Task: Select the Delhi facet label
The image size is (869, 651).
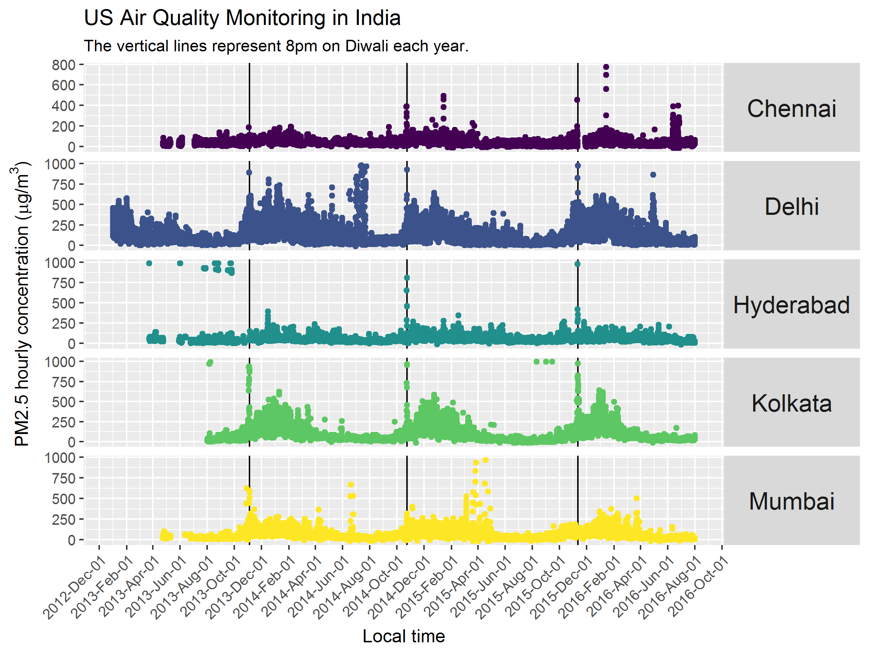Action: click(791, 207)
